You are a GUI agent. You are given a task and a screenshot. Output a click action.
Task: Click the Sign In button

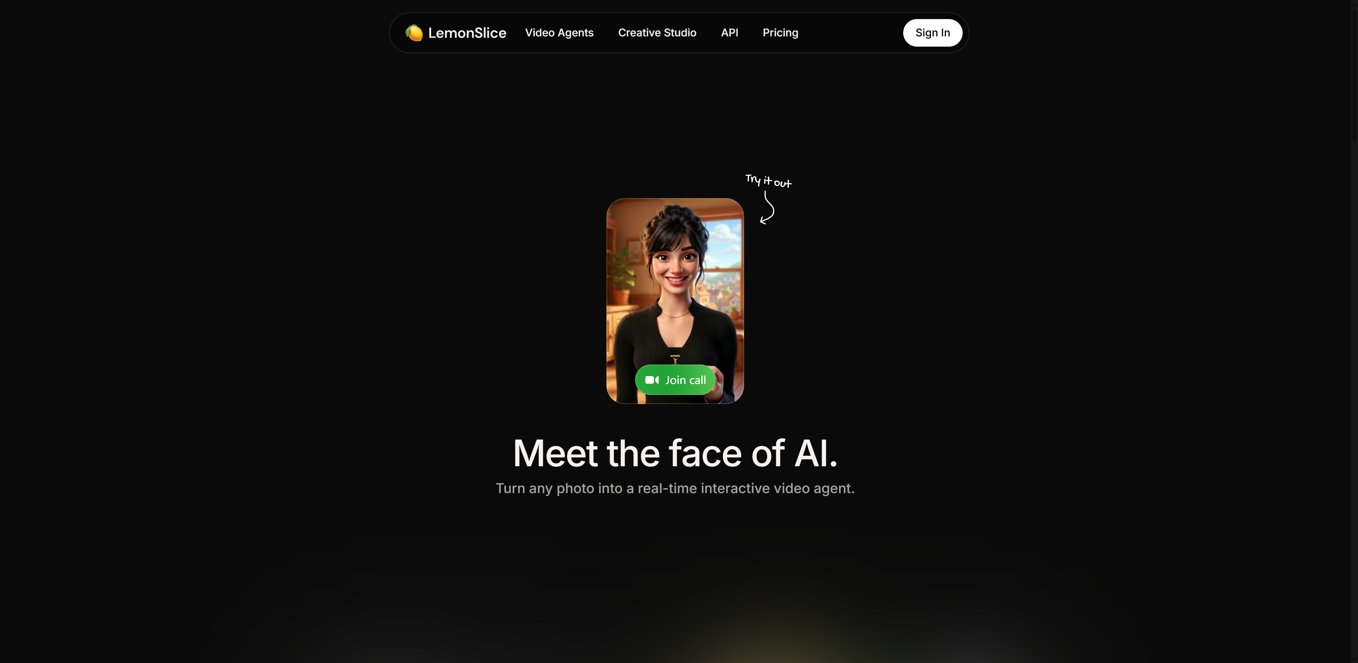pyautogui.click(x=933, y=32)
